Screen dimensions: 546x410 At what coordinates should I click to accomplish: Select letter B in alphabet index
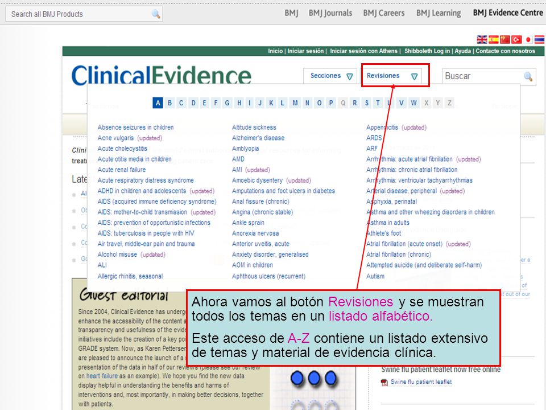[x=169, y=103]
